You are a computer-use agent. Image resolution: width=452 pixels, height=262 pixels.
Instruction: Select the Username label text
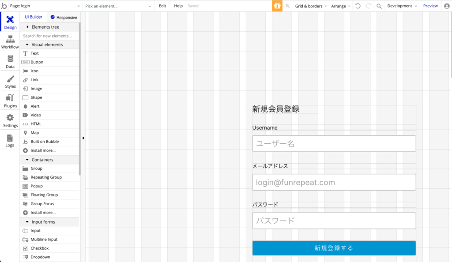[265, 128]
